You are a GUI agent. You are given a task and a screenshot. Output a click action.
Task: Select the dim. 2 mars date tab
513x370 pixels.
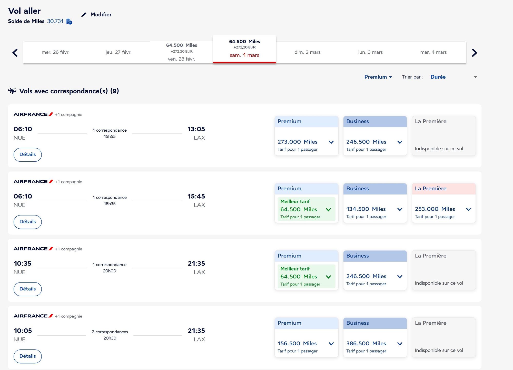[307, 52]
